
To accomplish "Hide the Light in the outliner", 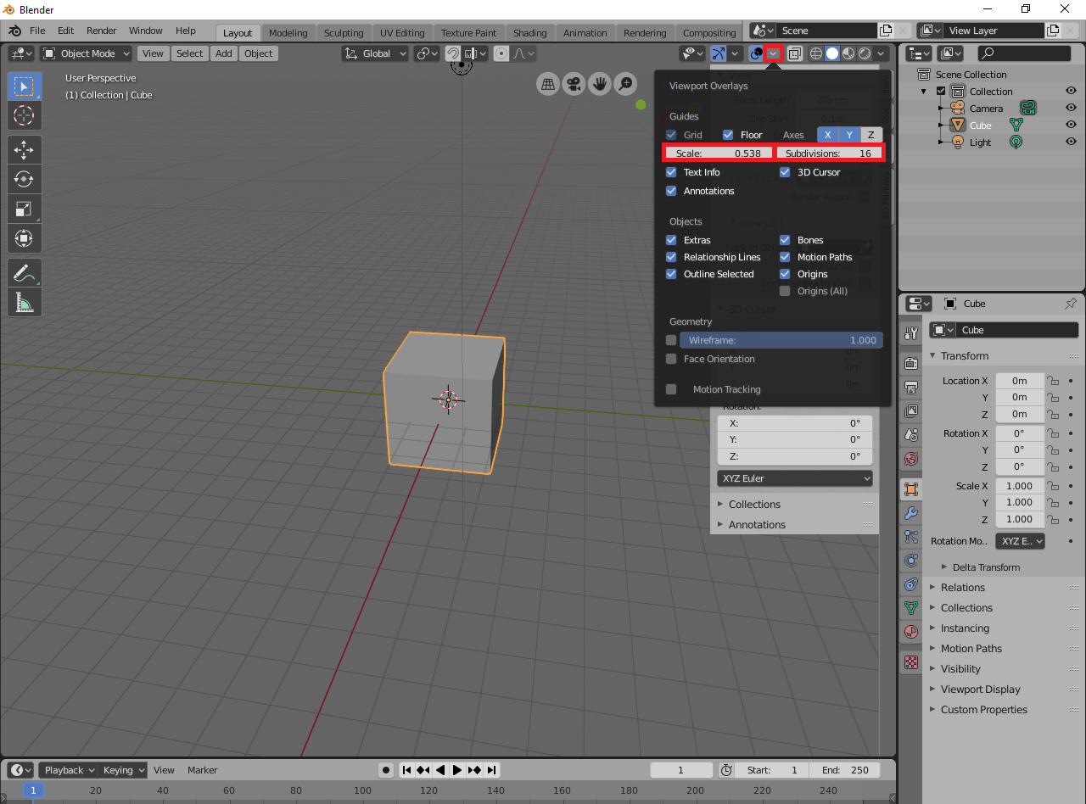I will click(x=1072, y=142).
